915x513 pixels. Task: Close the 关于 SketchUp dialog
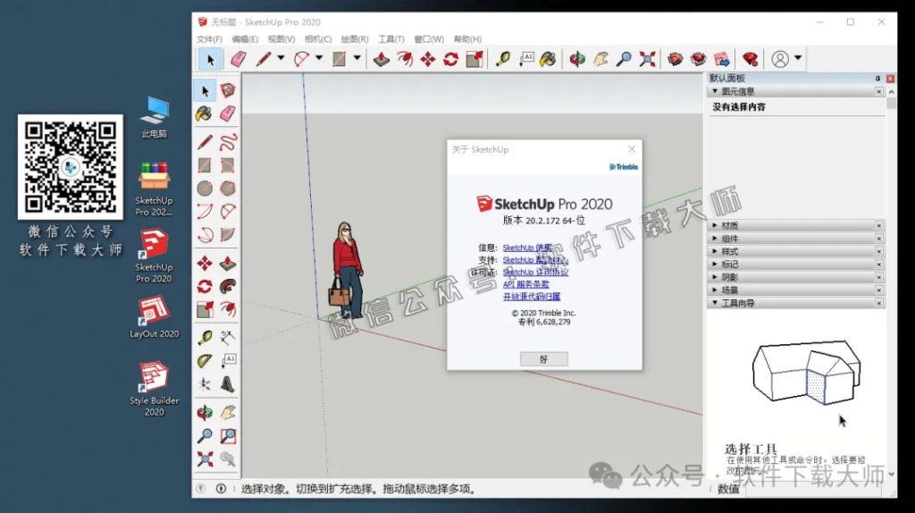[632, 149]
